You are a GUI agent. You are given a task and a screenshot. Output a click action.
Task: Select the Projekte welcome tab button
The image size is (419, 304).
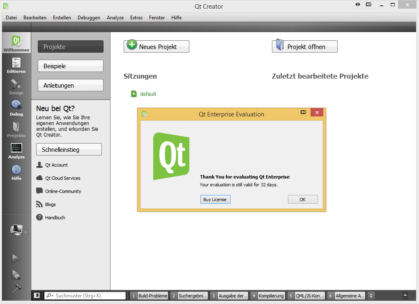click(71, 46)
